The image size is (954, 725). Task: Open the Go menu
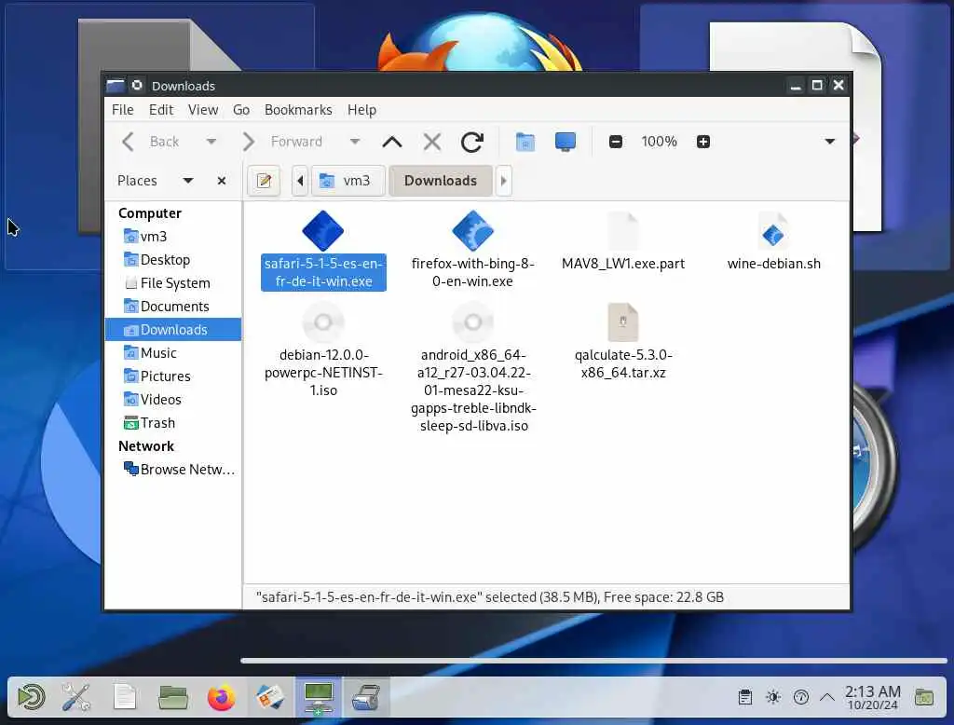[241, 110]
